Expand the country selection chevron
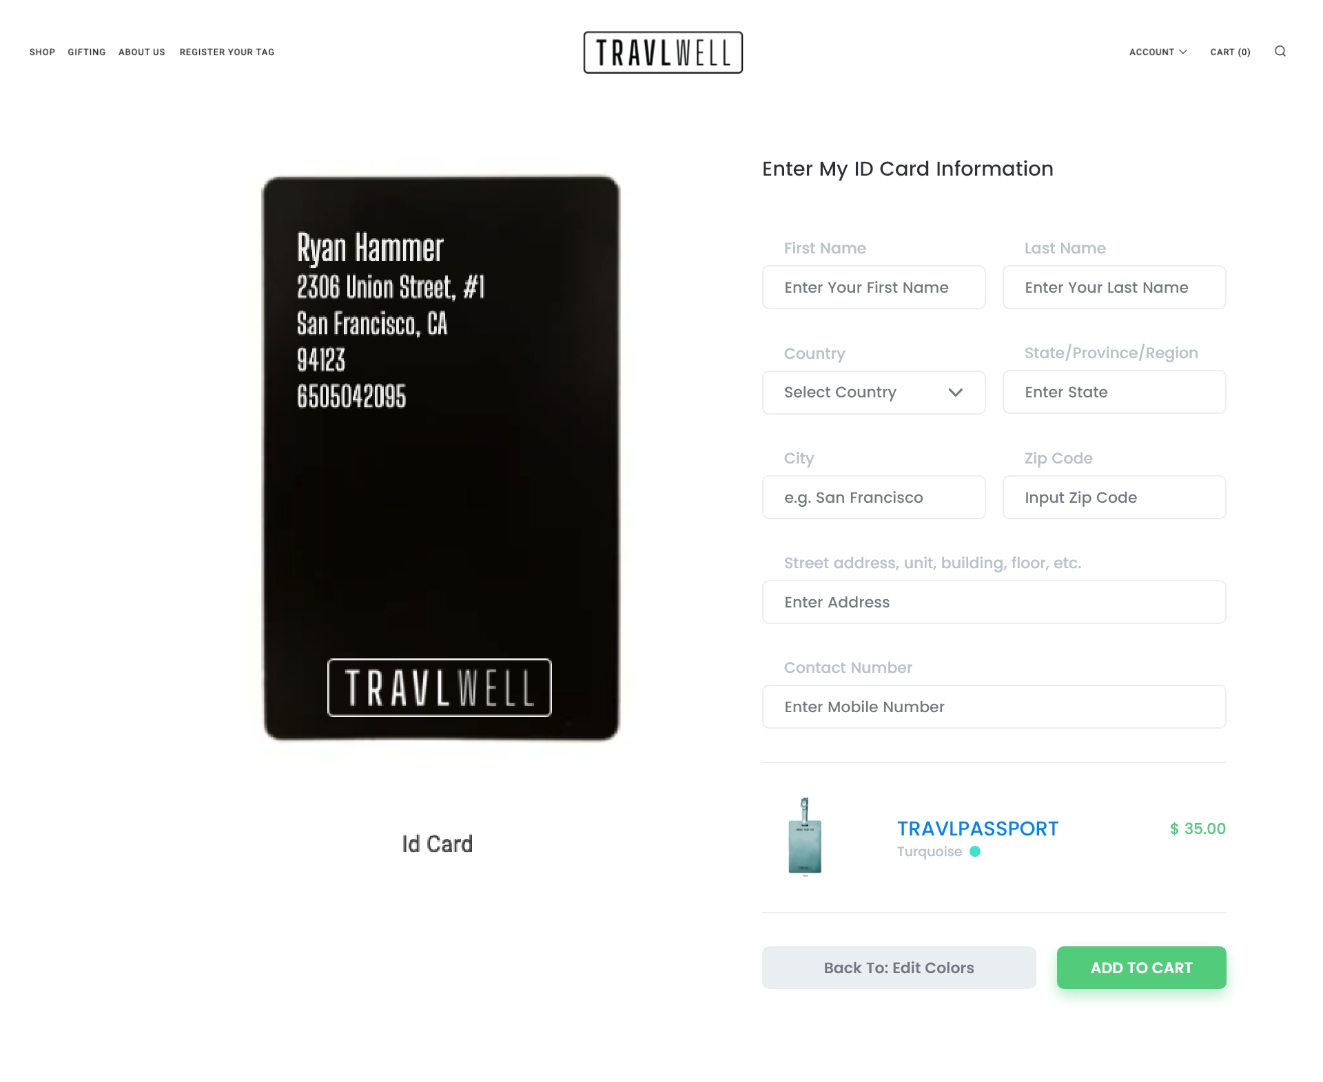This screenshot has width=1323, height=1082. pyautogui.click(x=956, y=392)
